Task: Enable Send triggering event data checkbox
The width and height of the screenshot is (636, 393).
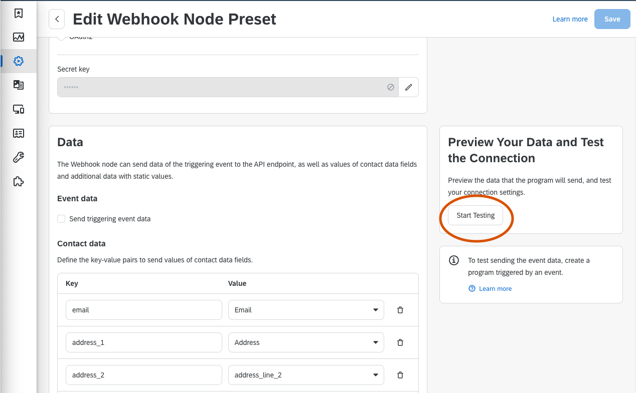Action: 61,219
